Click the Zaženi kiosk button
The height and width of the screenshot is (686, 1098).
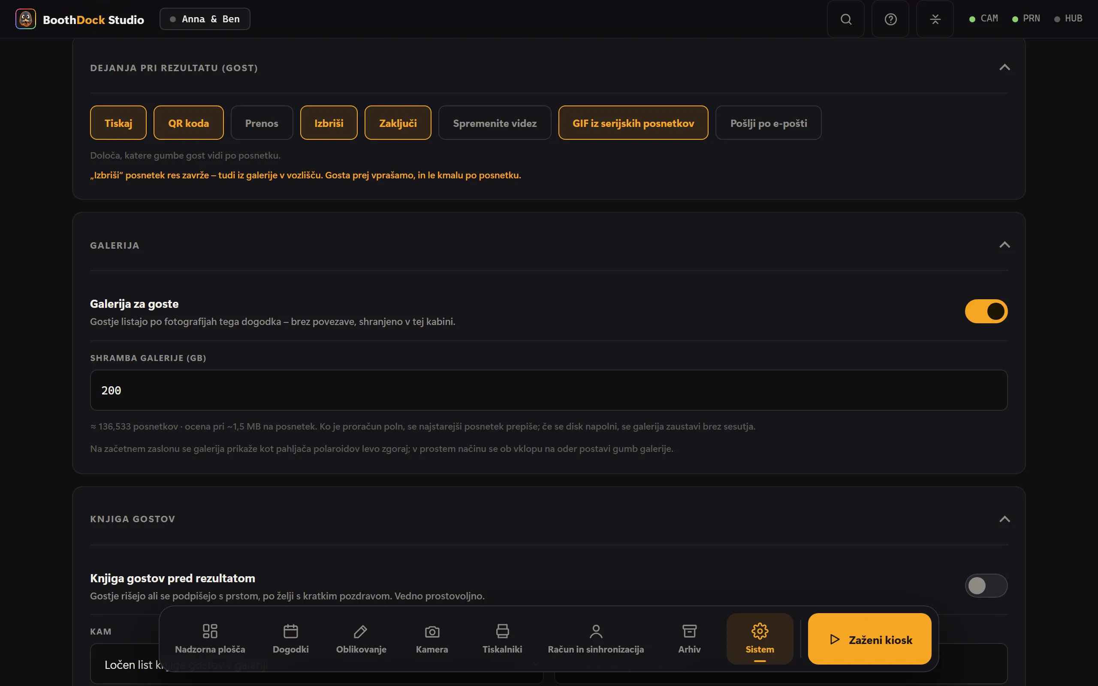[870, 639]
